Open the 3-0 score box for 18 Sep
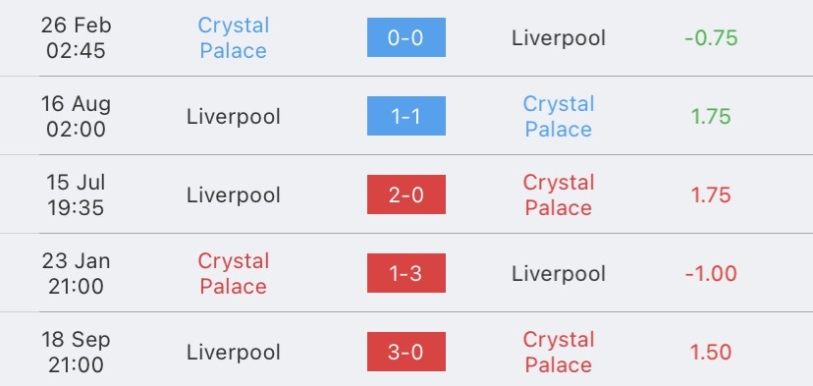 [406, 352]
